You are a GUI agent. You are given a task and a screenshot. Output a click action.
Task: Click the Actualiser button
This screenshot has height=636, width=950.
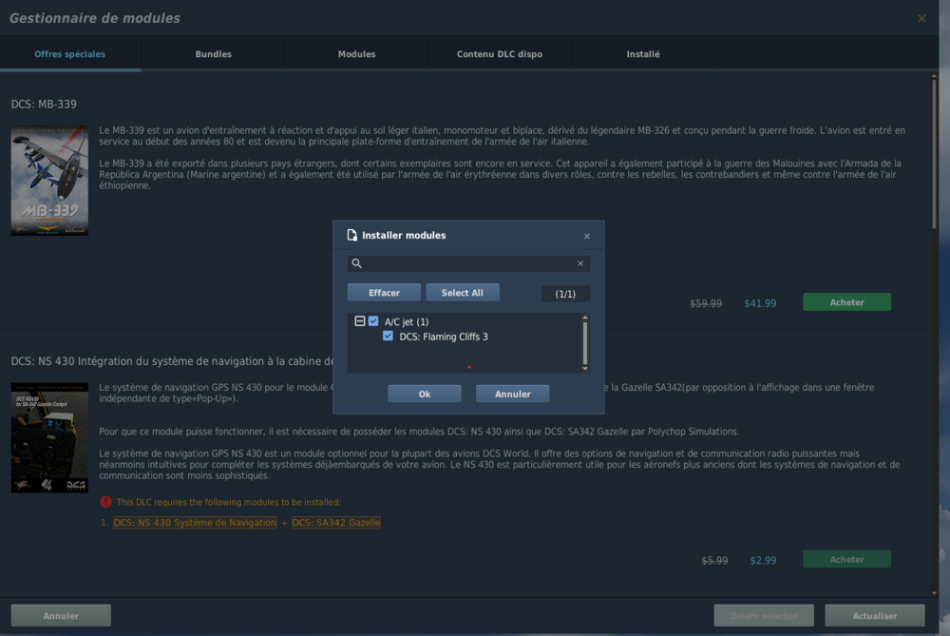click(874, 615)
